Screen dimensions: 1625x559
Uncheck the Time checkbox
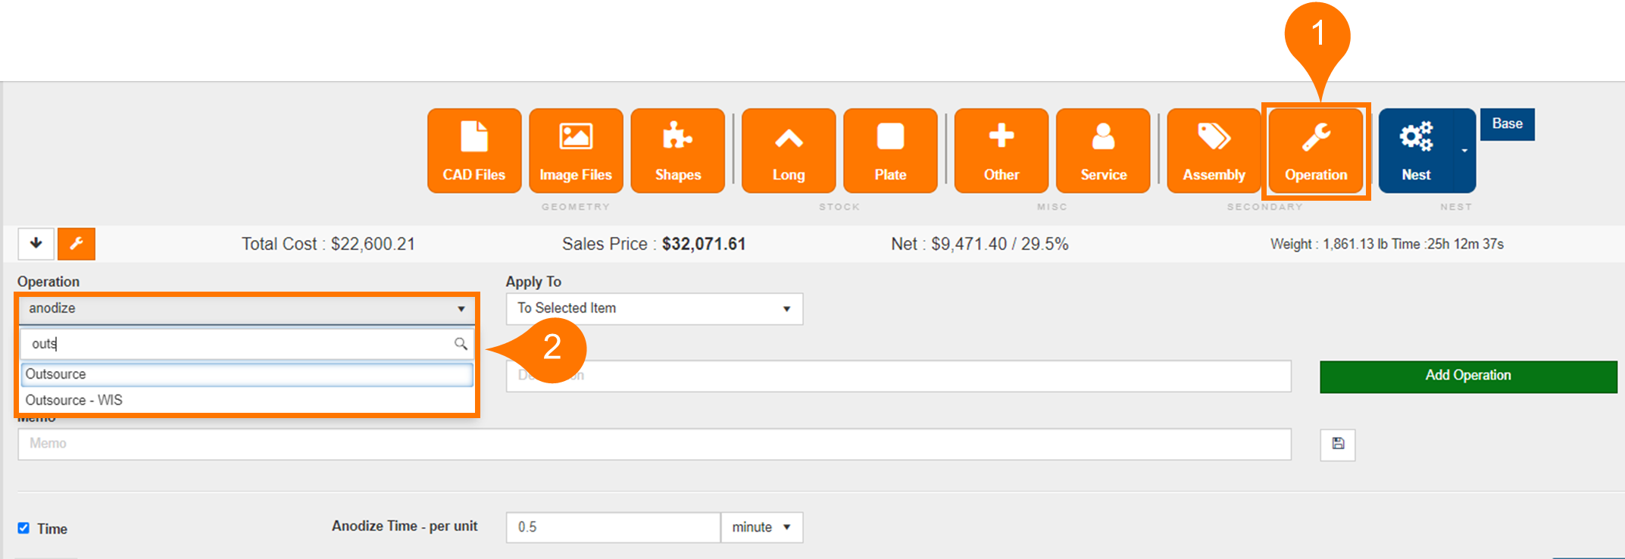pyautogui.click(x=23, y=528)
